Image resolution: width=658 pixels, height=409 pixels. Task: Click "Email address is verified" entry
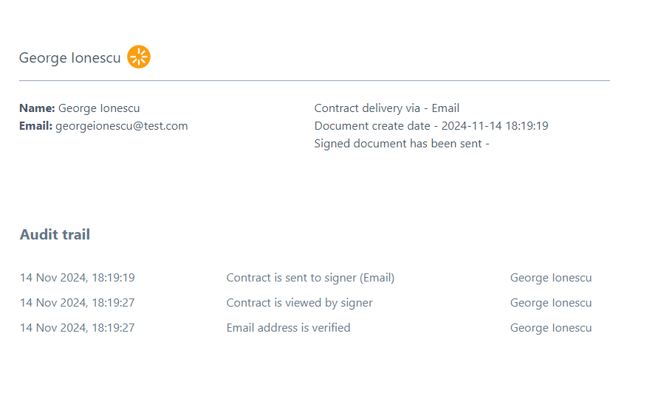pos(288,328)
